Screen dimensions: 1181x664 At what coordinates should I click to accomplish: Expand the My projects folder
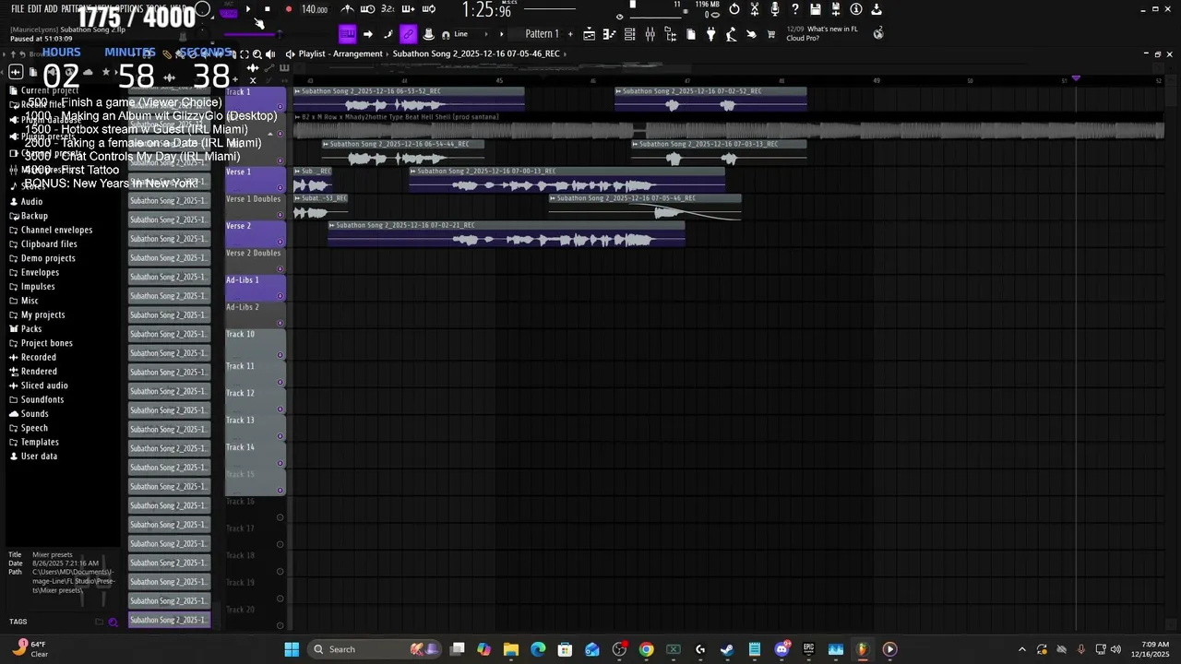coord(42,314)
